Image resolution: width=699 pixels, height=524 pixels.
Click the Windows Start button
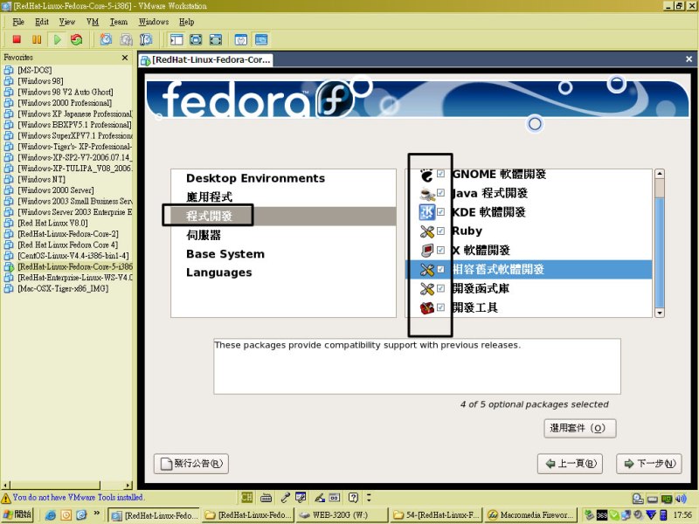[17, 514]
